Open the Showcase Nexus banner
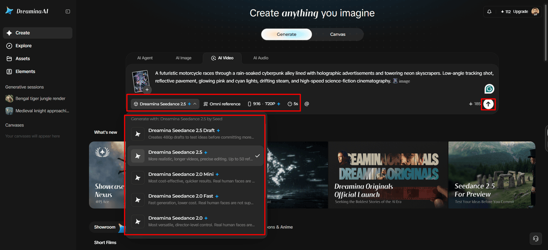The image size is (548, 250). tap(107, 175)
